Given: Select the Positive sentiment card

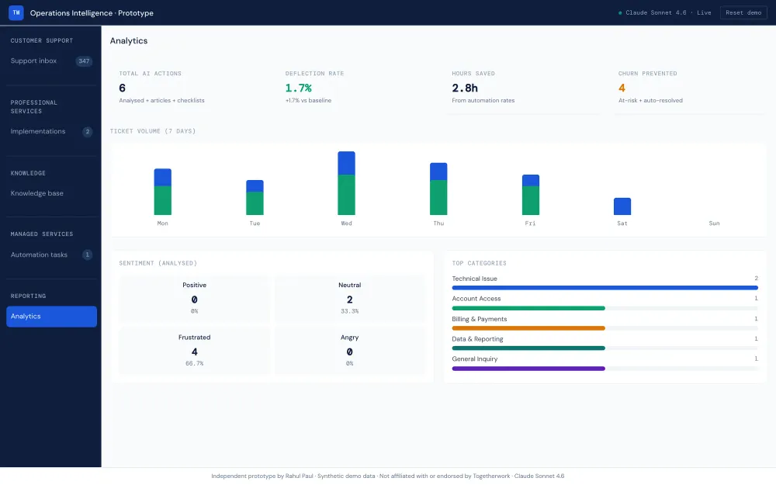Looking at the screenshot, I should tap(195, 299).
